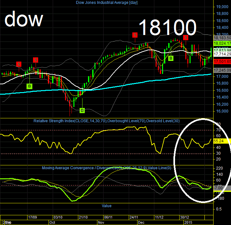Click the 16,000 price axis label
The width and height of the screenshot is (231, 225).
pyautogui.click(x=222, y=111)
